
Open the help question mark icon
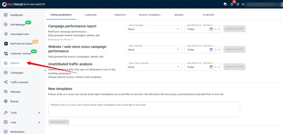tap(238, 4)
